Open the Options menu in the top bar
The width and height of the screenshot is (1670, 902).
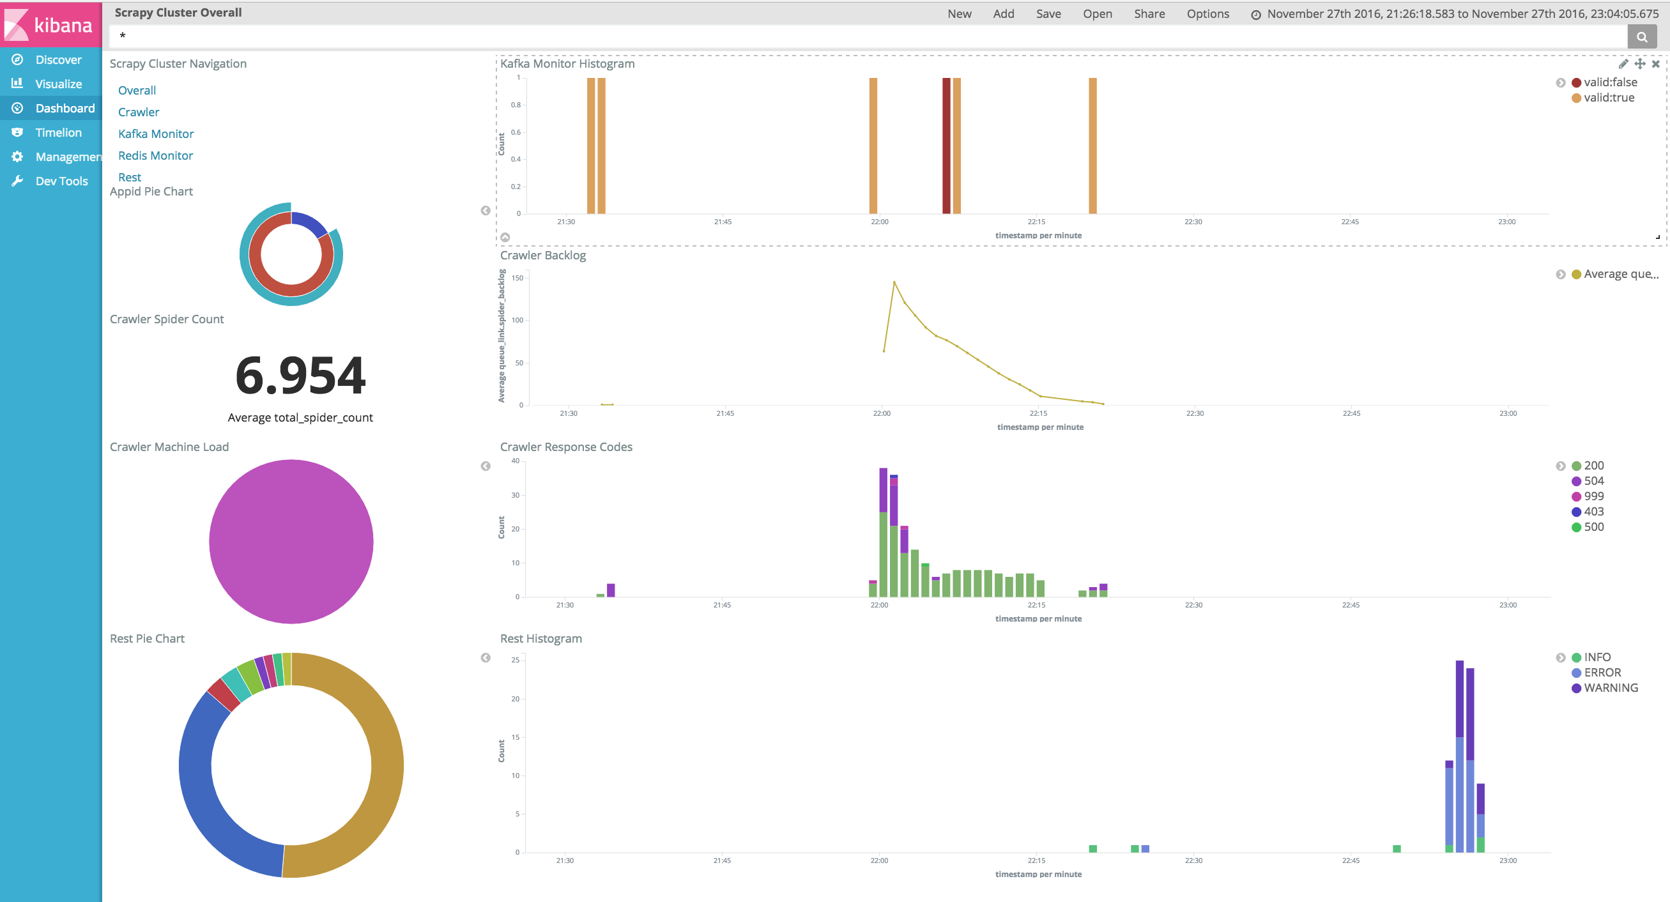click(1207, 13)
